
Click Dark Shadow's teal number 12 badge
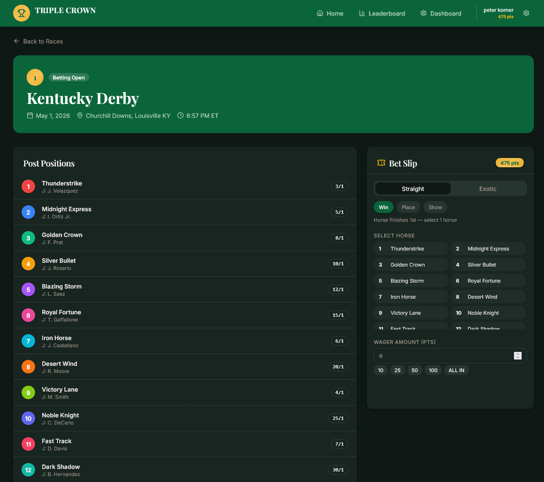click(x=28, y=470)
